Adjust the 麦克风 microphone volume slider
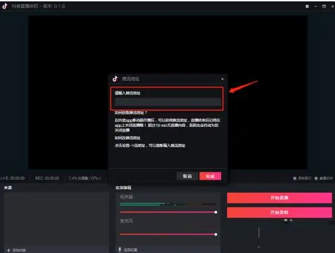This screenshot has height=253, width=335. point(167,234)
